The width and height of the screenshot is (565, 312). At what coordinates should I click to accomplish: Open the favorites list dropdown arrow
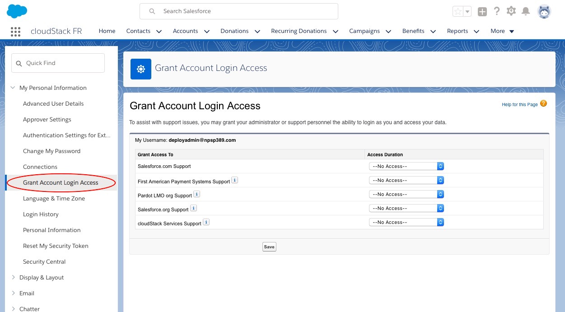467,12
